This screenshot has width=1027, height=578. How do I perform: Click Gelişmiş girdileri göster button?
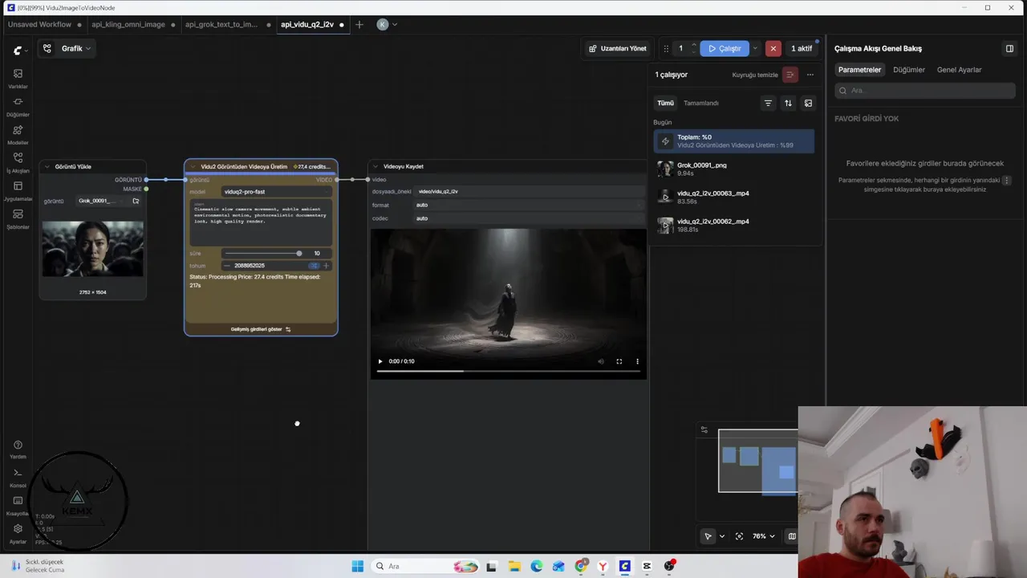(261, 329)
